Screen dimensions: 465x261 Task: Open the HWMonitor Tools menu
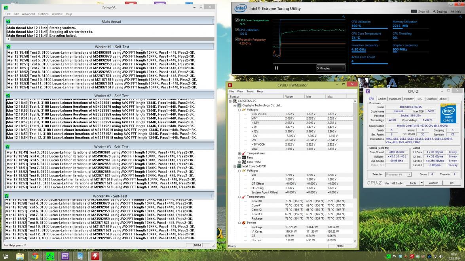point(250,92)
